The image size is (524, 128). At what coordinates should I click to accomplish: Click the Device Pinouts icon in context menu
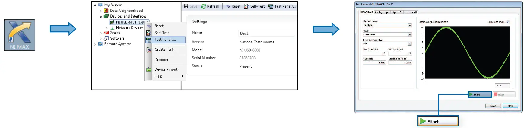click(149, 69)
